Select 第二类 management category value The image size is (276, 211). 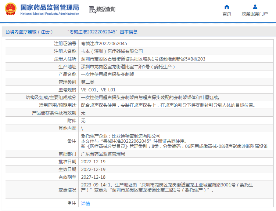pos(88,82)
